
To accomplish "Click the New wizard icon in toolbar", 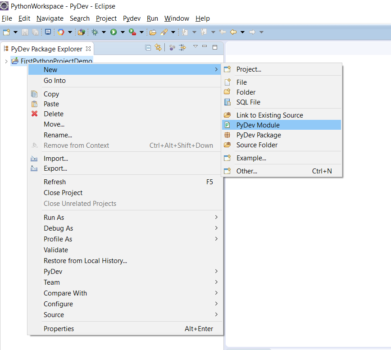I will [6, 32].
